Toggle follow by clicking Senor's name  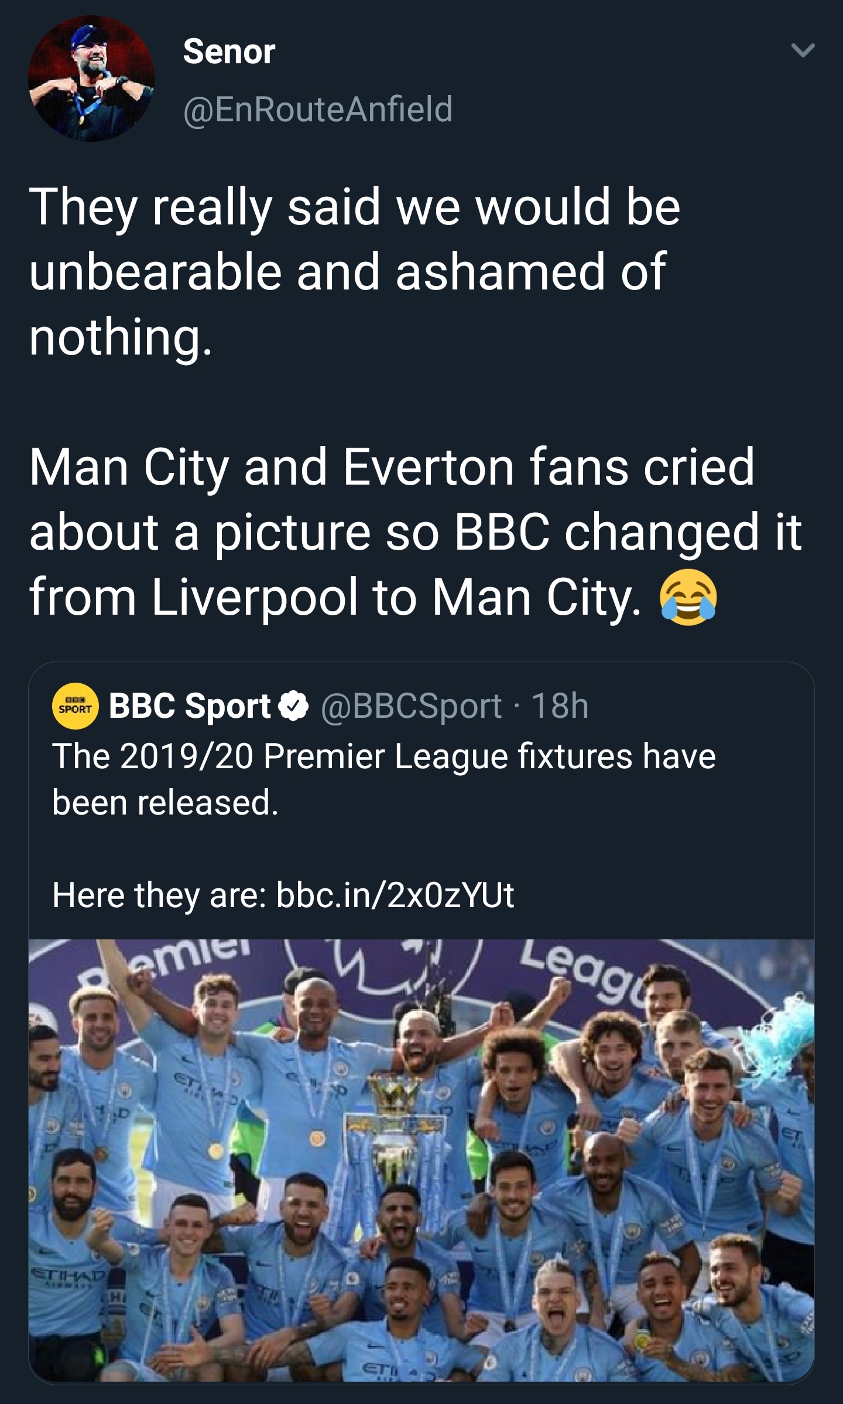click(x=227, y=53)
